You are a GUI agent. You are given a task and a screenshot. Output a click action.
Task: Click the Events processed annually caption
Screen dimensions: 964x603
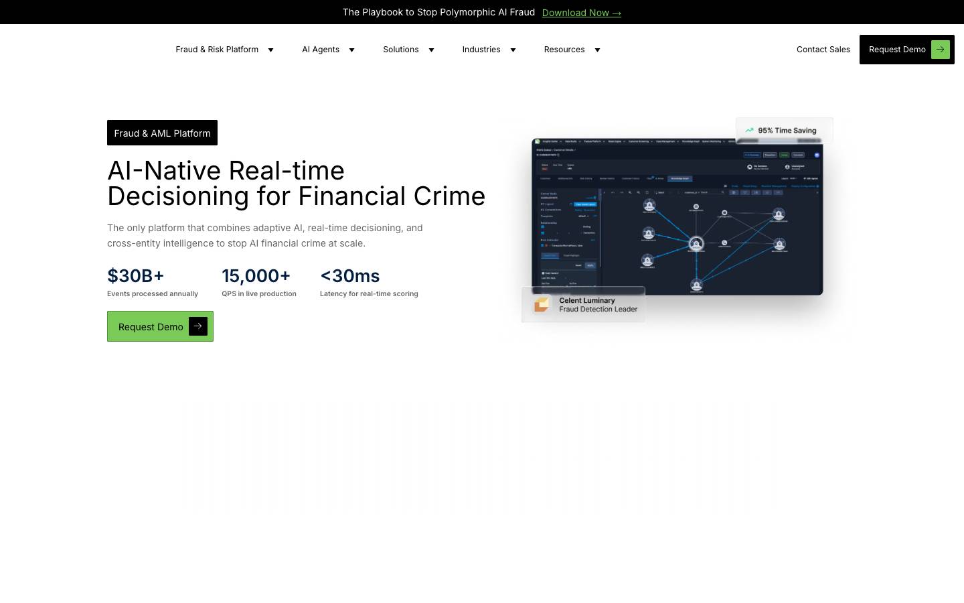[153, 293]
